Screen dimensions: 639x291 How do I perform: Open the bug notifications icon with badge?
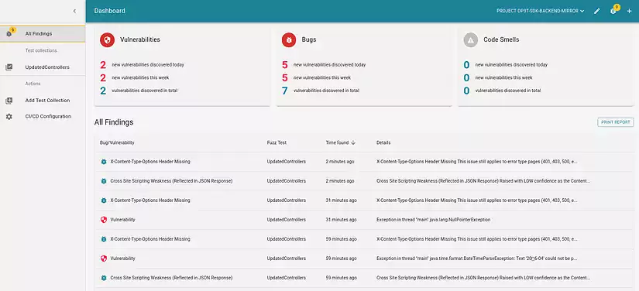click(x=613, y=10)
